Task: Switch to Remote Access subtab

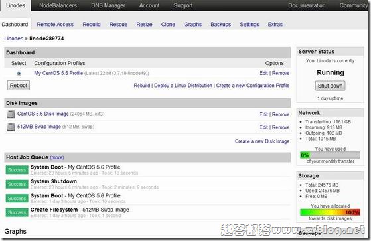Action: click(55, 24)
